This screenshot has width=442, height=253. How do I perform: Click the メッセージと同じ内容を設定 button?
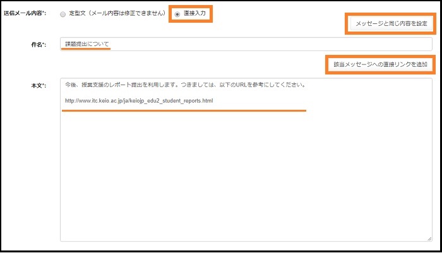391,23
